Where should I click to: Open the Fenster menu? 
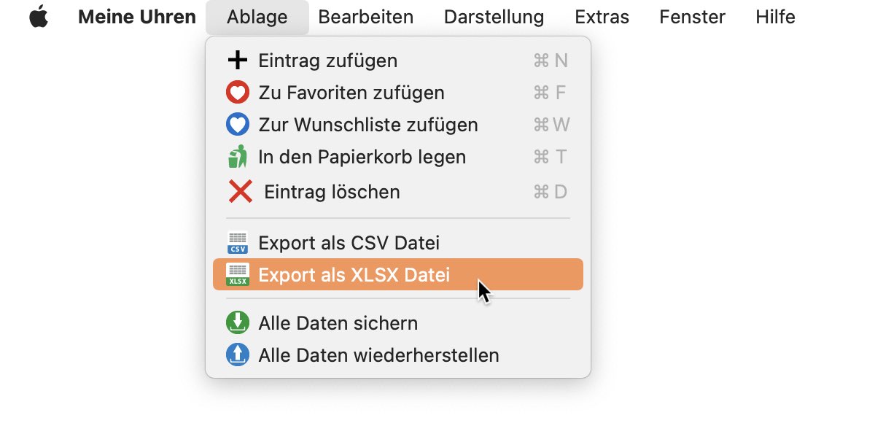(692, 17)
